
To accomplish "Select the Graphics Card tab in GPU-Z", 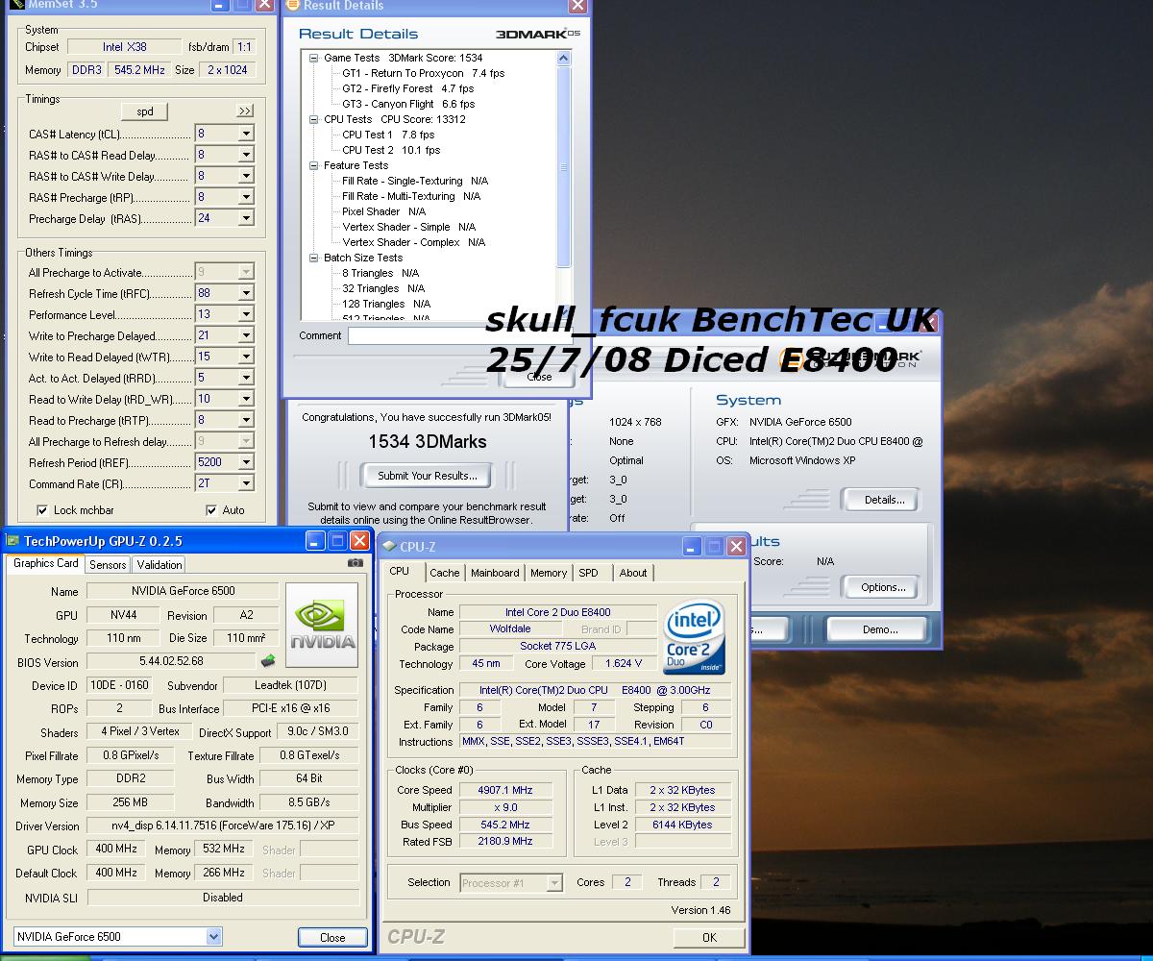I will click(45, 563).
